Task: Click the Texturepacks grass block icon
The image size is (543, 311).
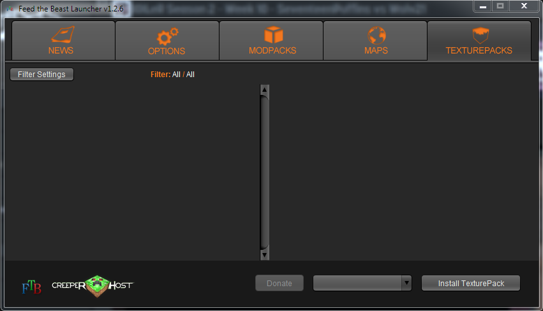Action: click(480, 35)
